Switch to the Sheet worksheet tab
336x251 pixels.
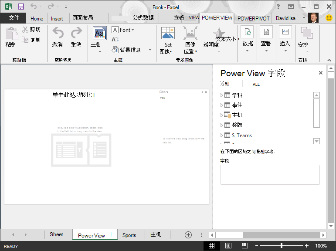coord(56,234)
